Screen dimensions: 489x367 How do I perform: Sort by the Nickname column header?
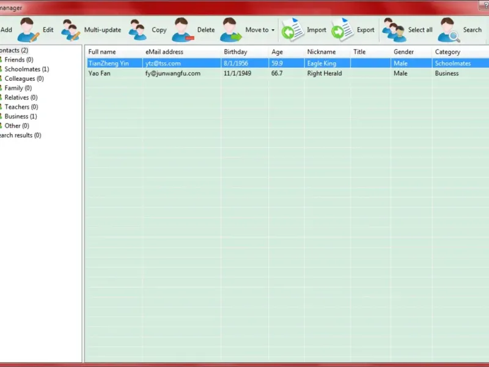click(322, 52)
